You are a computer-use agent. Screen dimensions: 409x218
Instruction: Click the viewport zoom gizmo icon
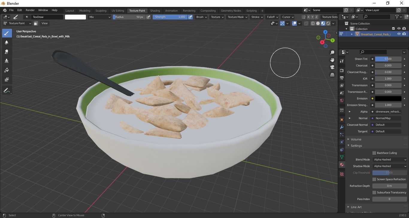(332, 52)
